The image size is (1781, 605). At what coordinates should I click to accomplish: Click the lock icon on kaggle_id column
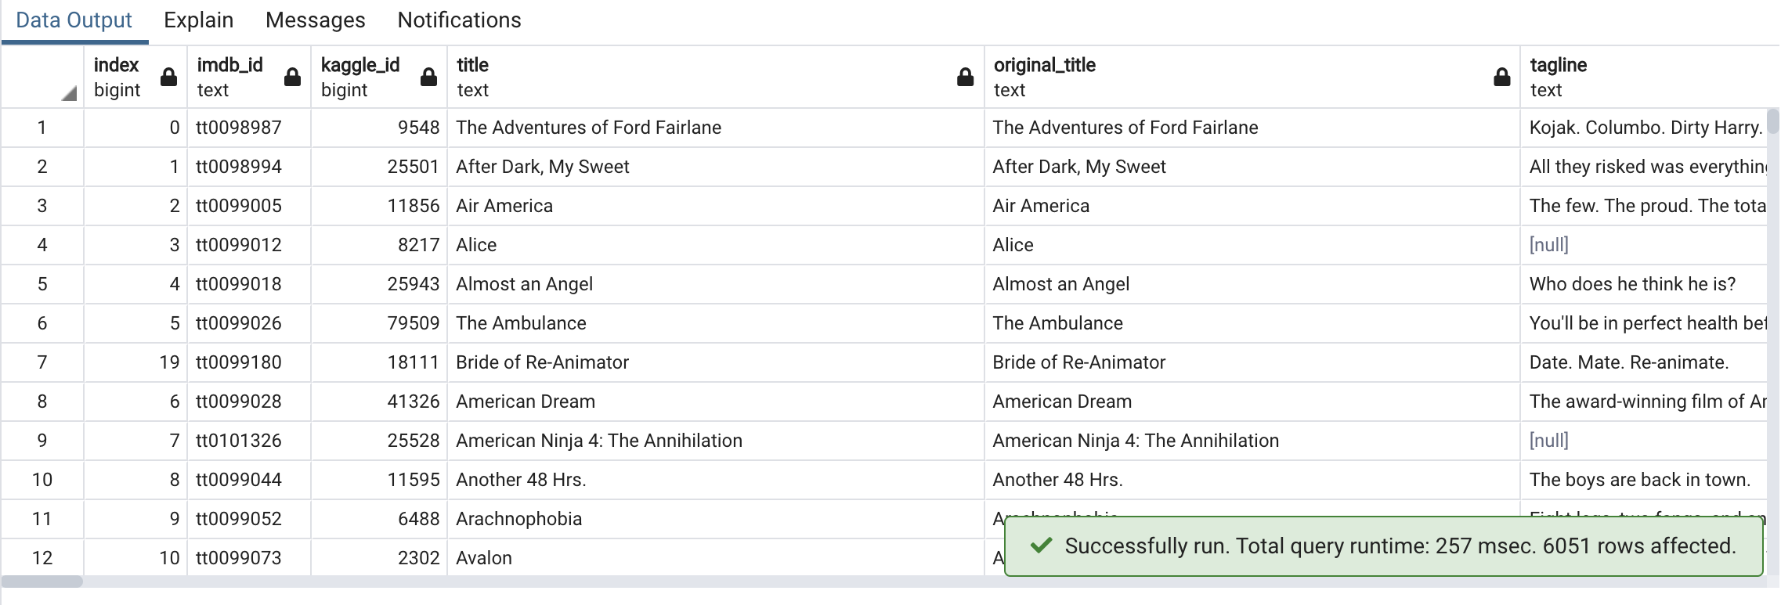pyautogui.click(x=428, y=77)
